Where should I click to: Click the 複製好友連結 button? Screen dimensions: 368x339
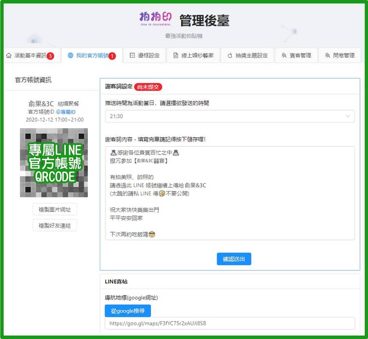55,225
